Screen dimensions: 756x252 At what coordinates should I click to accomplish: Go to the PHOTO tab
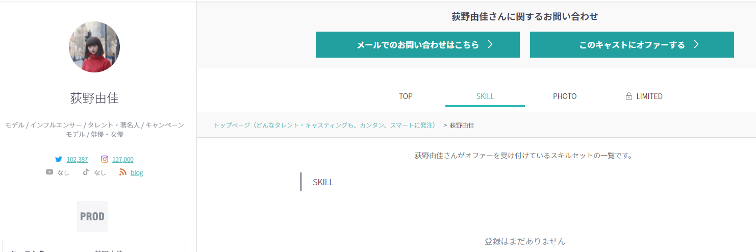565,96
